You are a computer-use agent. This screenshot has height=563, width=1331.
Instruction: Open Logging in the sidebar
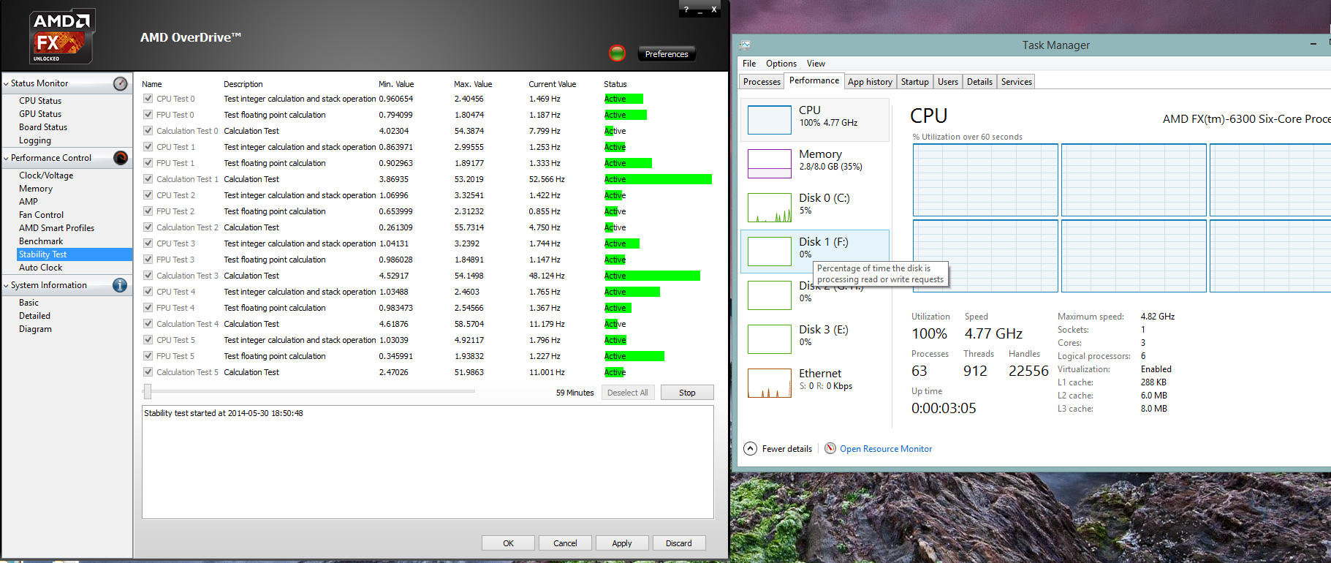click(x=35, y=140)
